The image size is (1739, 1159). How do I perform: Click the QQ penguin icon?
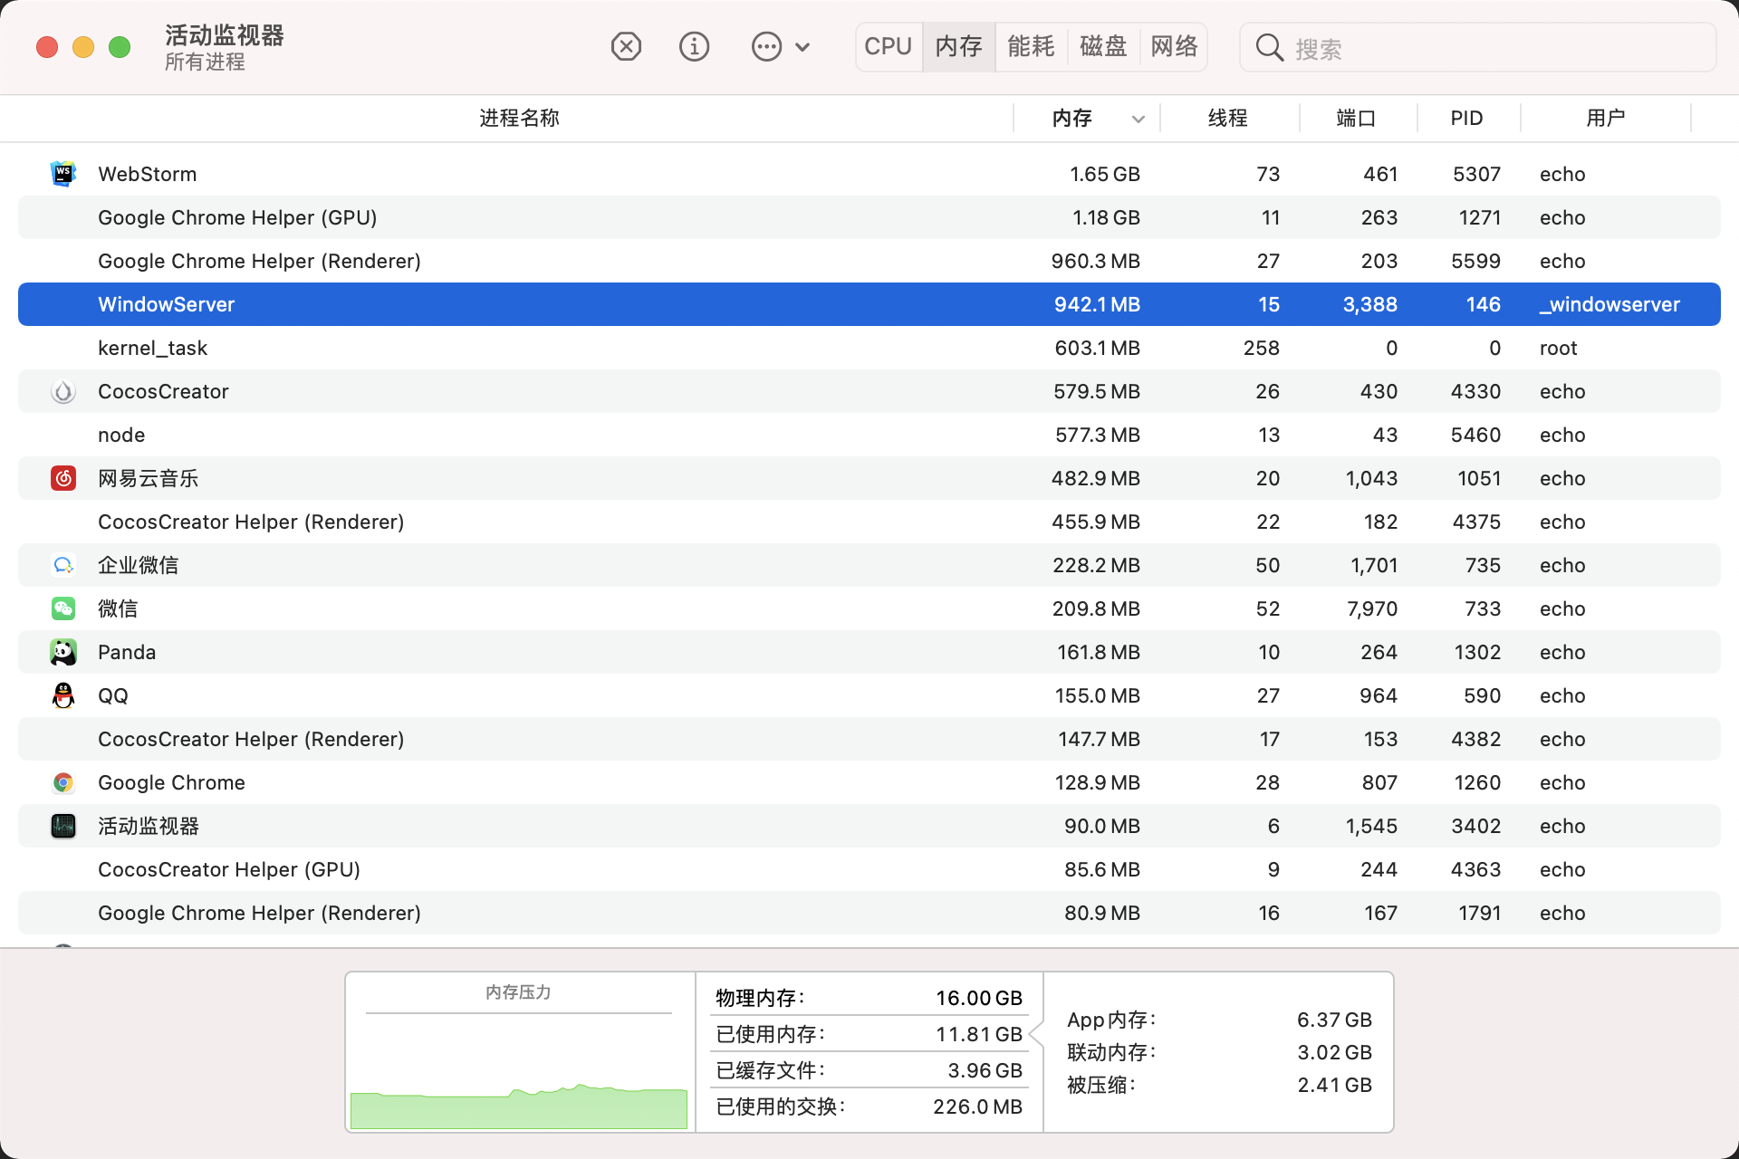63,695
